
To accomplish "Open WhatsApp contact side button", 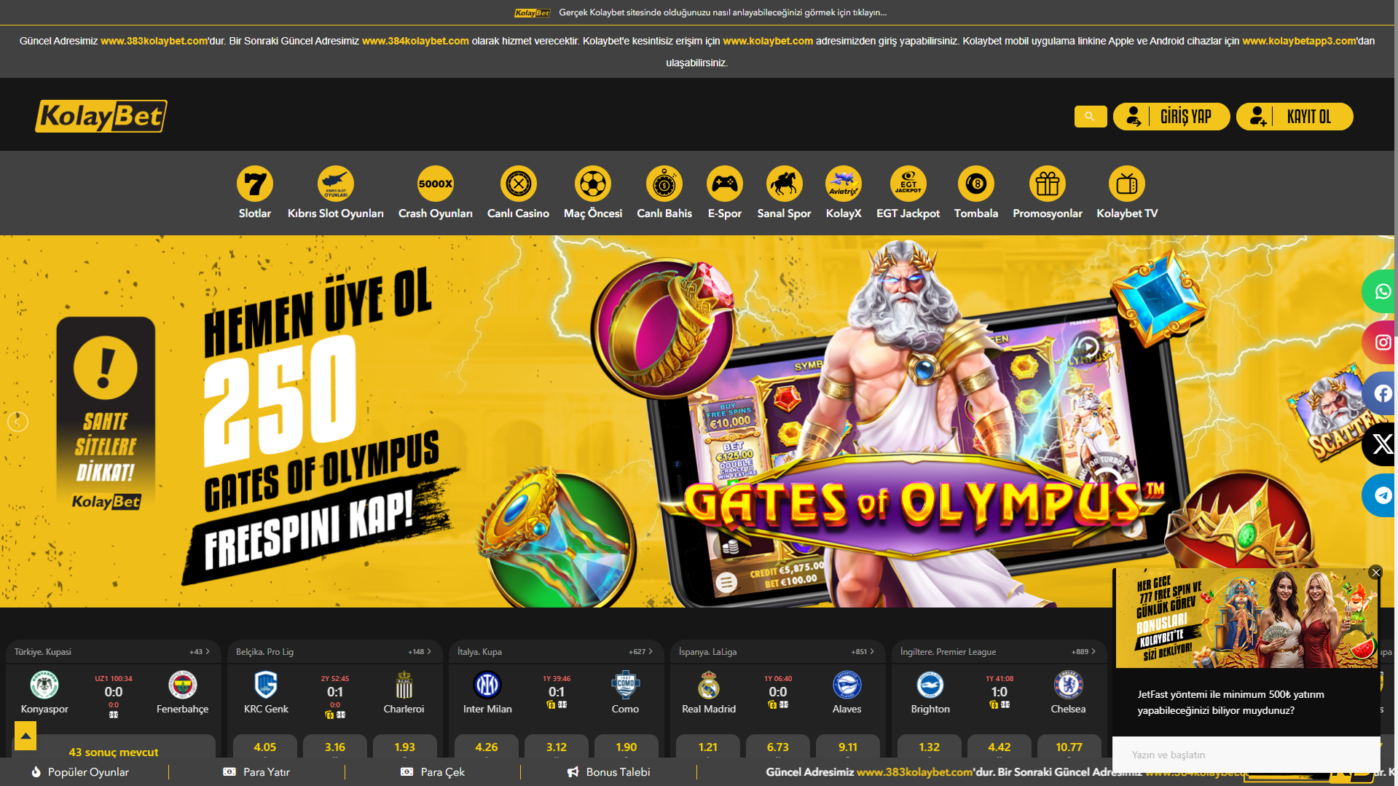I will coord(1381,291).
